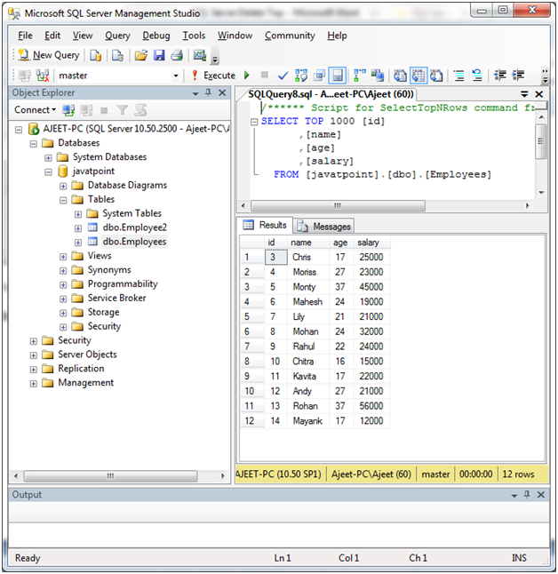The height and width of the screenshot is (574, 558).
Task: Switch output to Results to Text
Action: (x=400, y=76)
